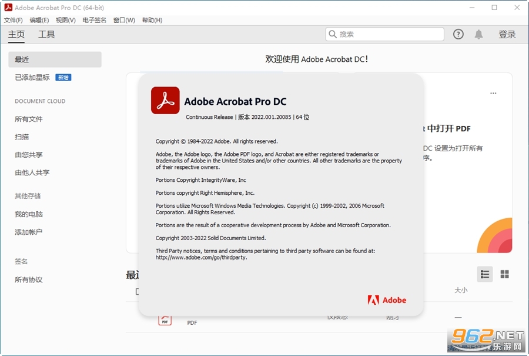
Task: Close the Acrobat window
Action: [x=517, y=8]
